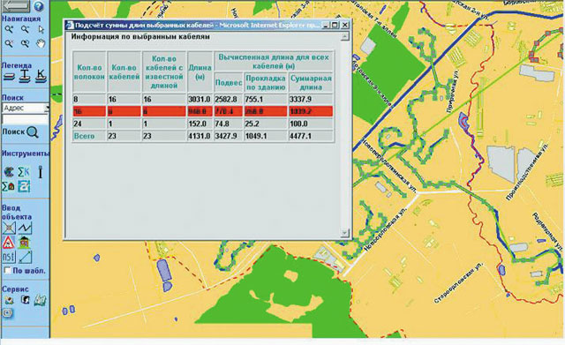This screenshot has width=565, height=345.
Task: Click the warning triangle object icon
Action: click(x=8, y=243)
